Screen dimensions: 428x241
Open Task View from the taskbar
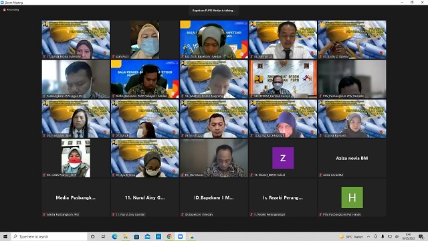[103, 236]
